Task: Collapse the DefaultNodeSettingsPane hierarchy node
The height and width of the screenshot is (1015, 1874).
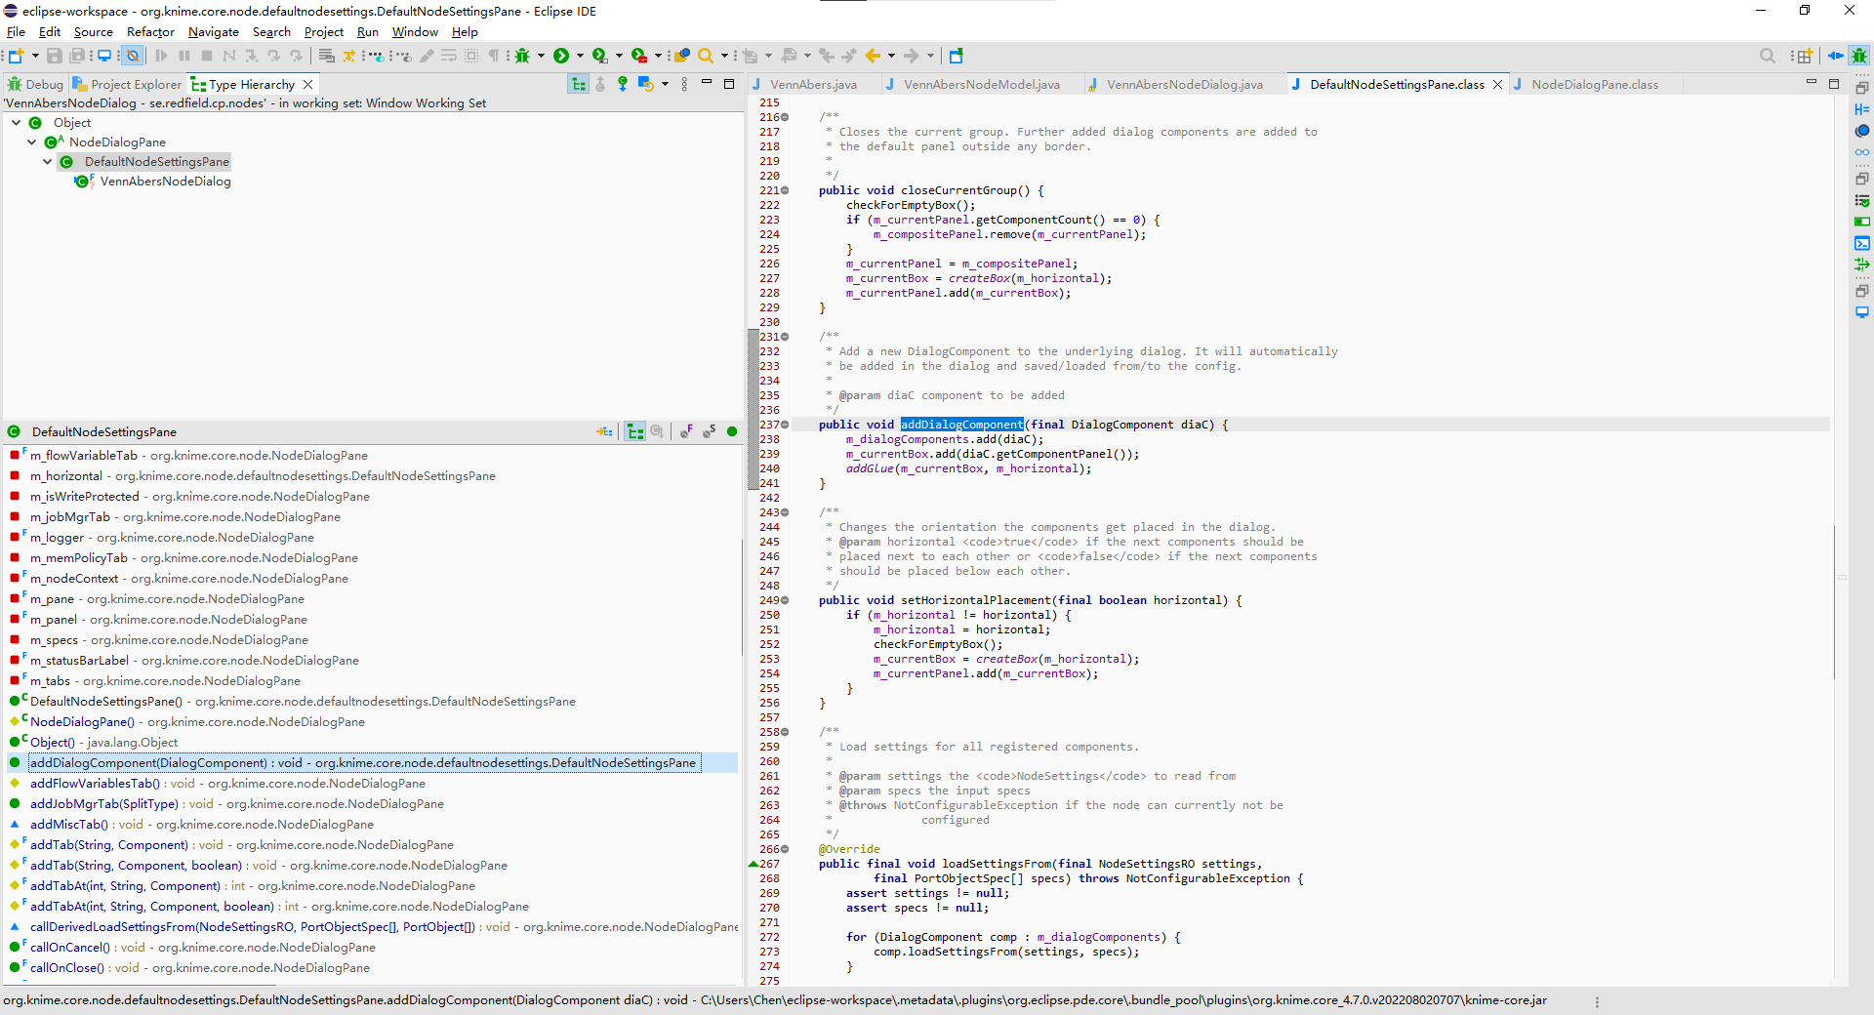Action: pos(48,162)
